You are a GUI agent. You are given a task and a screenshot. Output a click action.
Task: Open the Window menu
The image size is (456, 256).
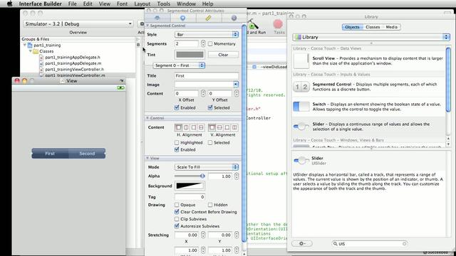click(x=186, y=4)
